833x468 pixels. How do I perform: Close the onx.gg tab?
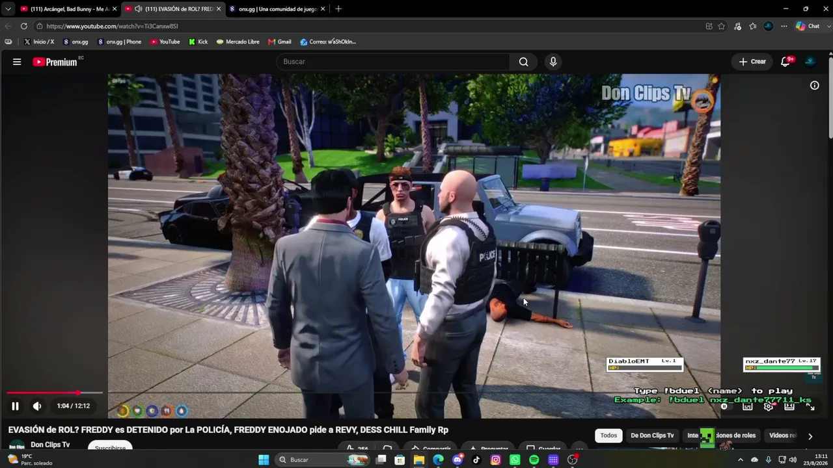pos(323,9)
